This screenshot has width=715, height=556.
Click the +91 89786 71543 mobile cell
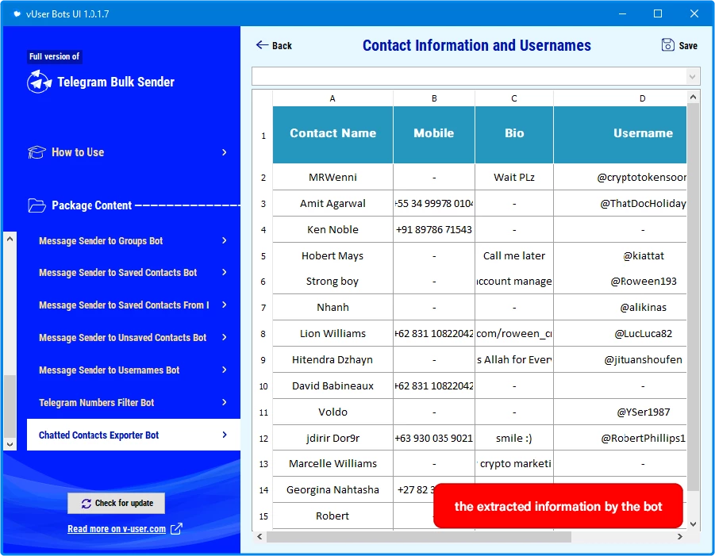coord(433,230)
